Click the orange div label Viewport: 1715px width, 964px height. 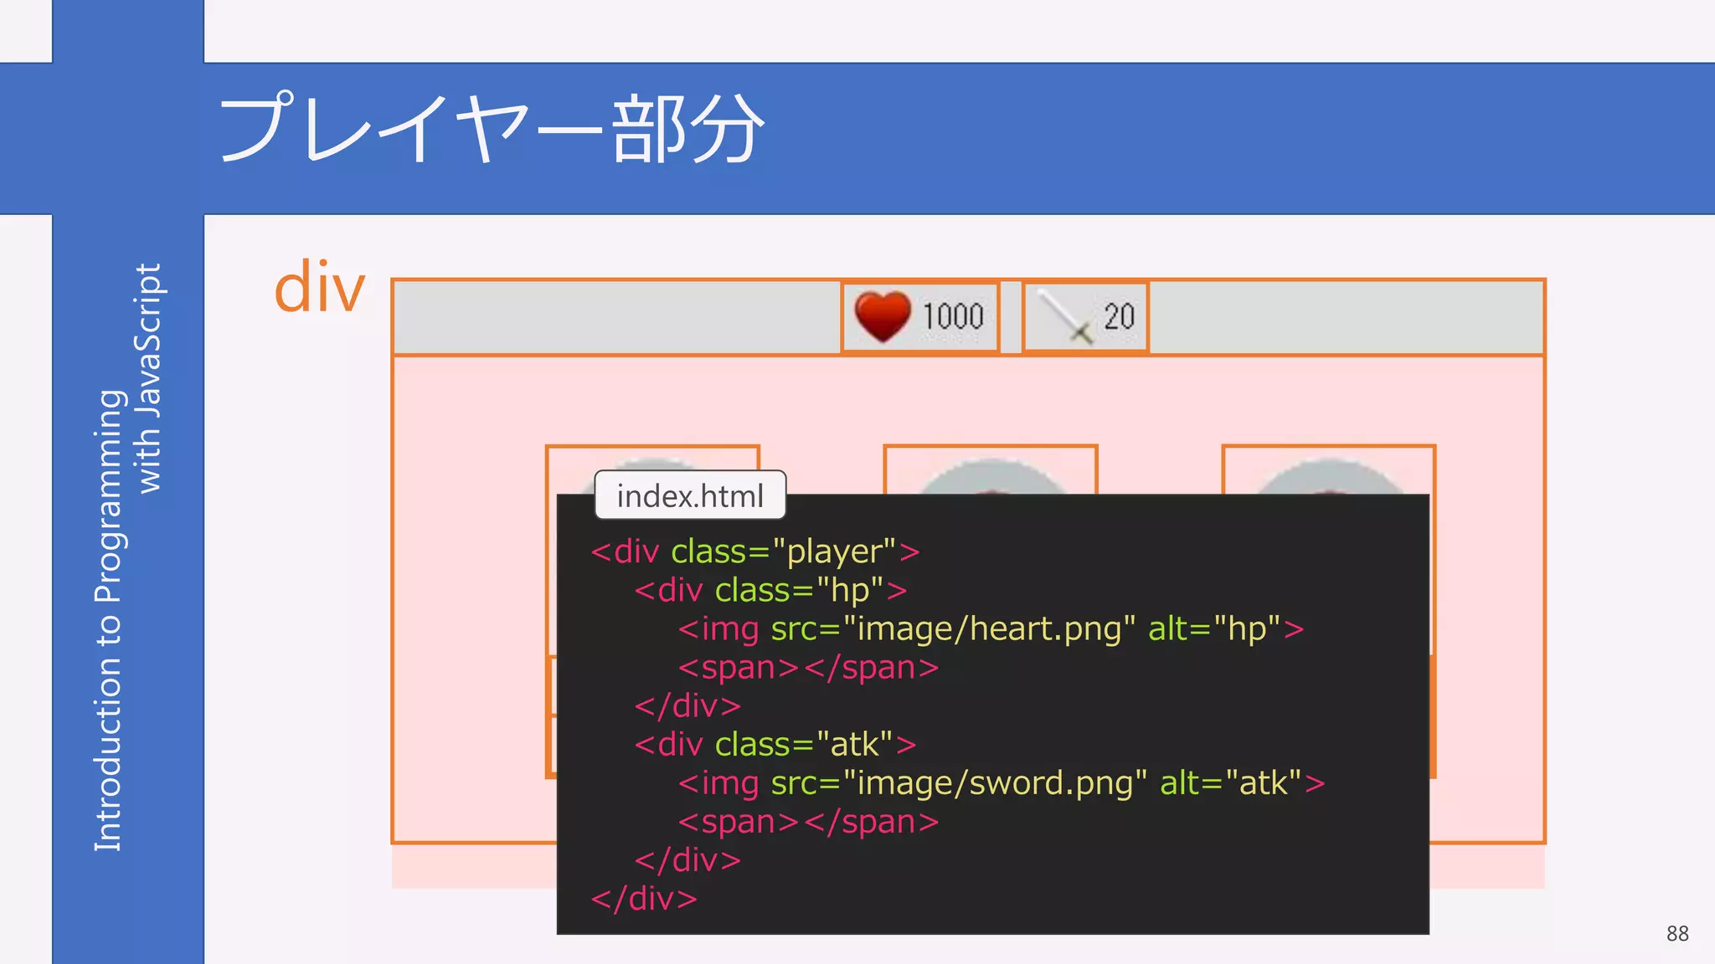coord(320,287)
